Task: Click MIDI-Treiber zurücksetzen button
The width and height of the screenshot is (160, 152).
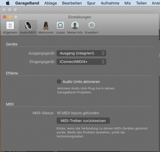Action: click(83, 121)
